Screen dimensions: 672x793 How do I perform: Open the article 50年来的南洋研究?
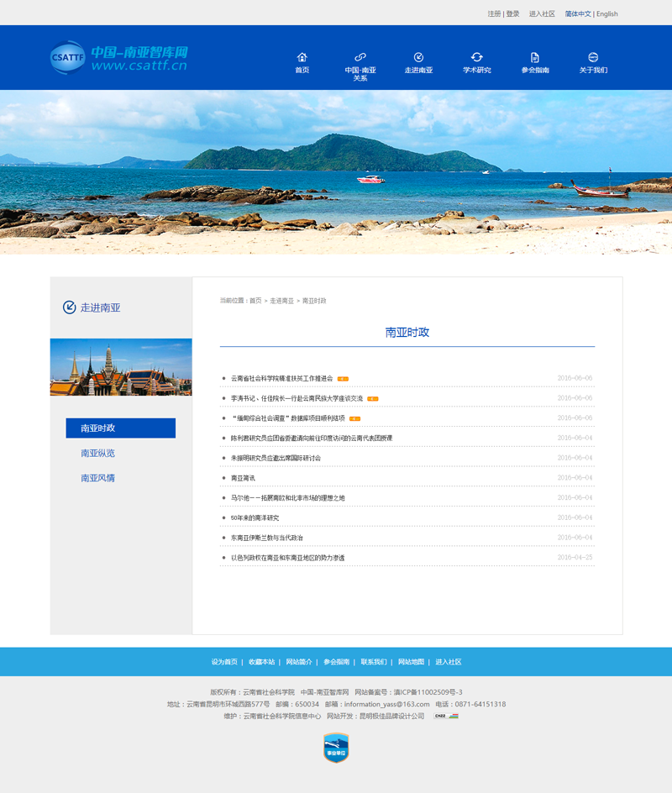255,517
